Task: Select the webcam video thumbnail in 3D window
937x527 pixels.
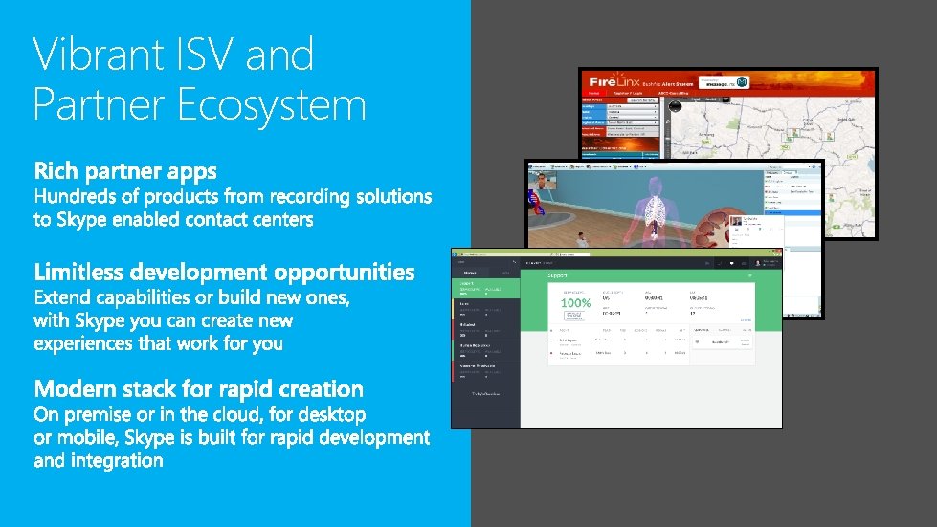Action: click(543, 180)
